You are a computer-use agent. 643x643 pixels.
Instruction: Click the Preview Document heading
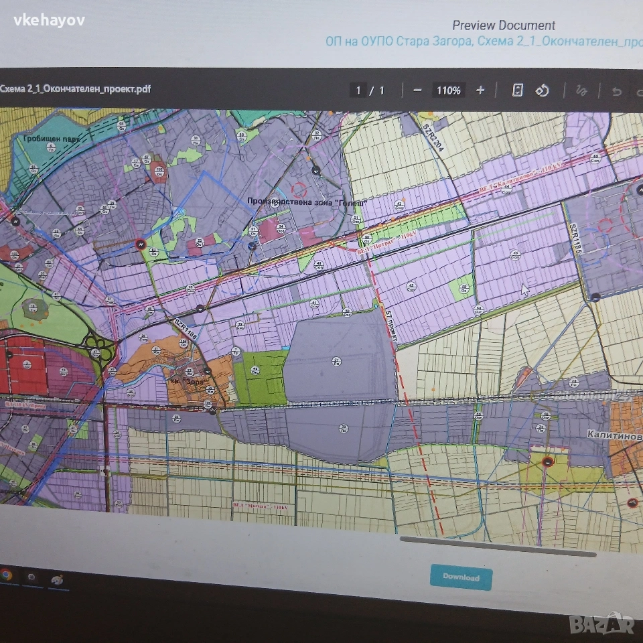pyautogui.click(x=504, y=25)
